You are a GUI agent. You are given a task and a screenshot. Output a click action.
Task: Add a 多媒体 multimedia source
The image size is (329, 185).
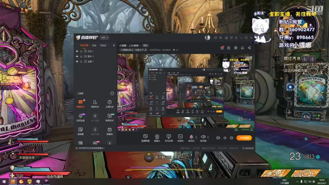point(180,138)
